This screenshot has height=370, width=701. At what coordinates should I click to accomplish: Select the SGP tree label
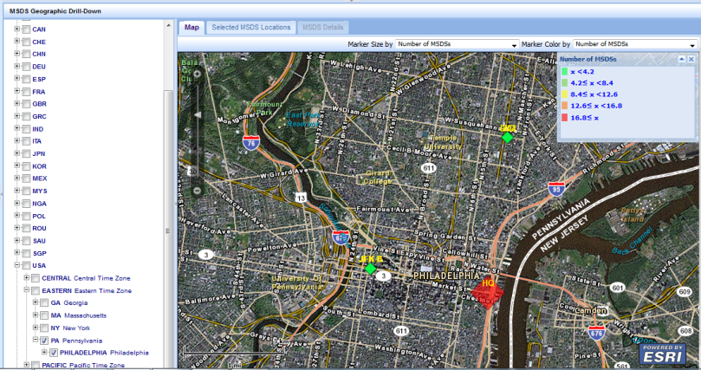click(39, 253)
